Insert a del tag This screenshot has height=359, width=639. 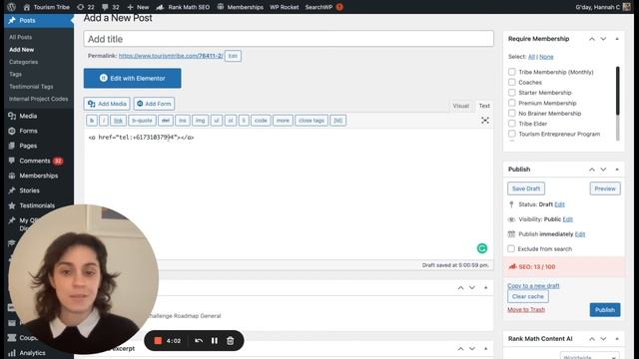pyautogui.click(x=166, y=121)
